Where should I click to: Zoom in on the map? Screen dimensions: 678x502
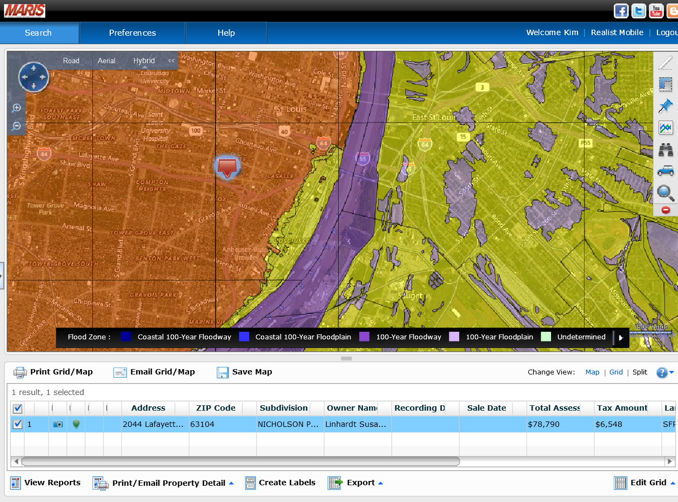17,108
